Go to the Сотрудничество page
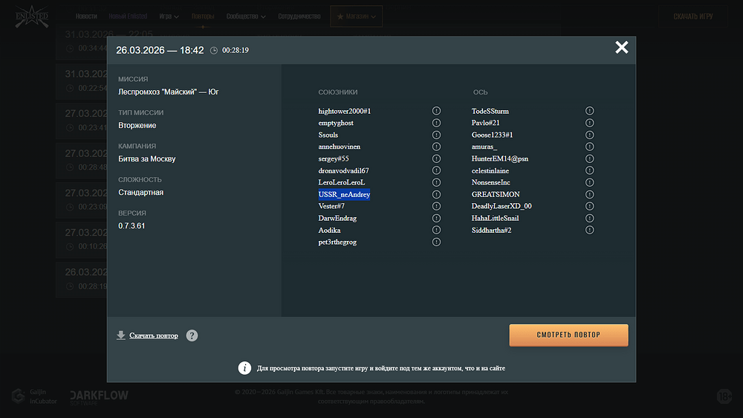Screen dimensions: 743x418 point(299,16)
